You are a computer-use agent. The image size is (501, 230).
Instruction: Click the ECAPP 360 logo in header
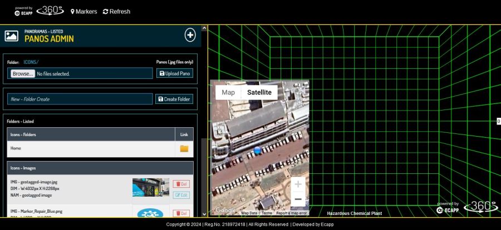(x=40, y=11)
